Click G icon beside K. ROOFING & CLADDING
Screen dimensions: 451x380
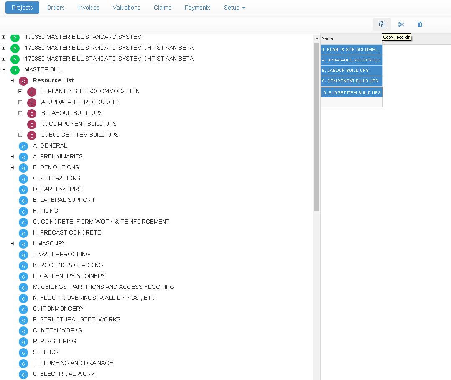pyautogui.click(x=23, y=266)
